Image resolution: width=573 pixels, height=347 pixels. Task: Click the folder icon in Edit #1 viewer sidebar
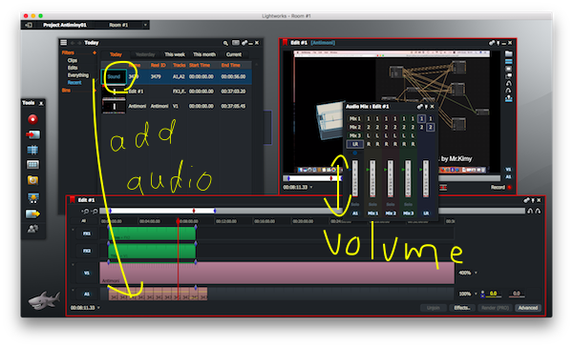point(508,53)
